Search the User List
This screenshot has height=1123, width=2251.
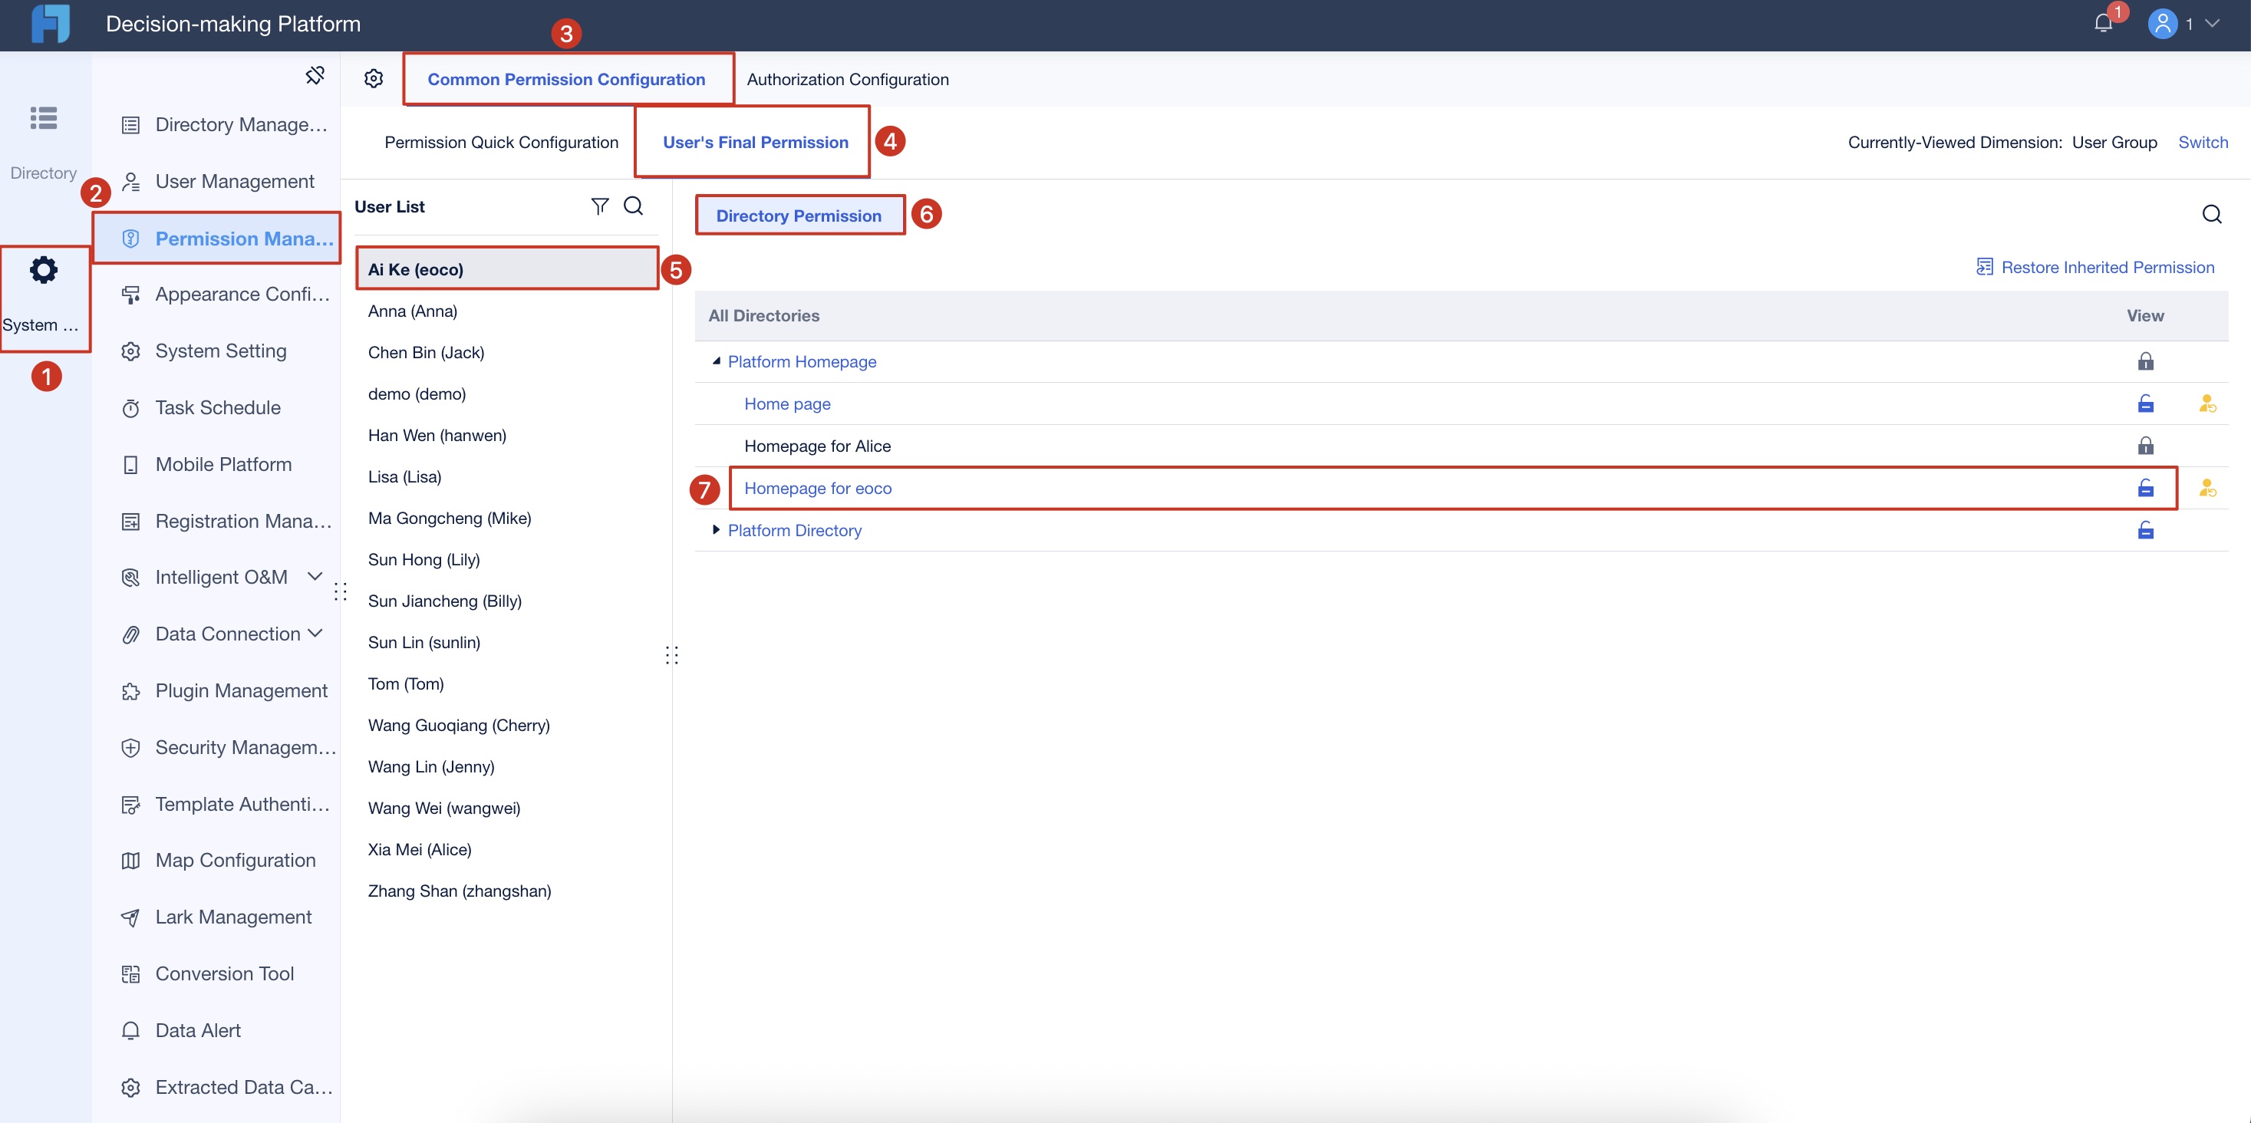point(634,206)
